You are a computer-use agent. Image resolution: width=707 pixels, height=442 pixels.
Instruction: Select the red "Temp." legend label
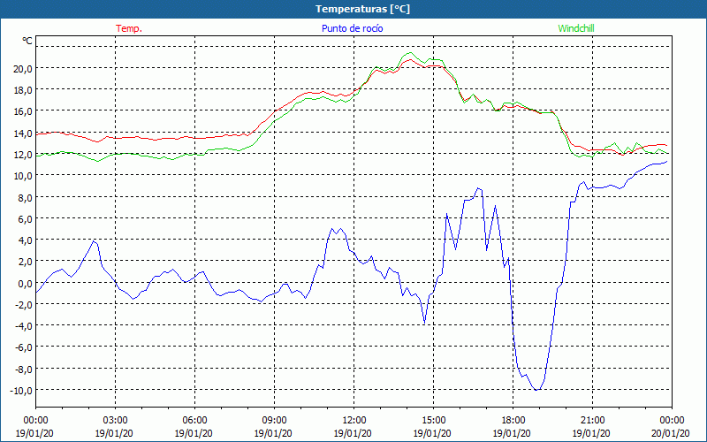coord(129,28)
